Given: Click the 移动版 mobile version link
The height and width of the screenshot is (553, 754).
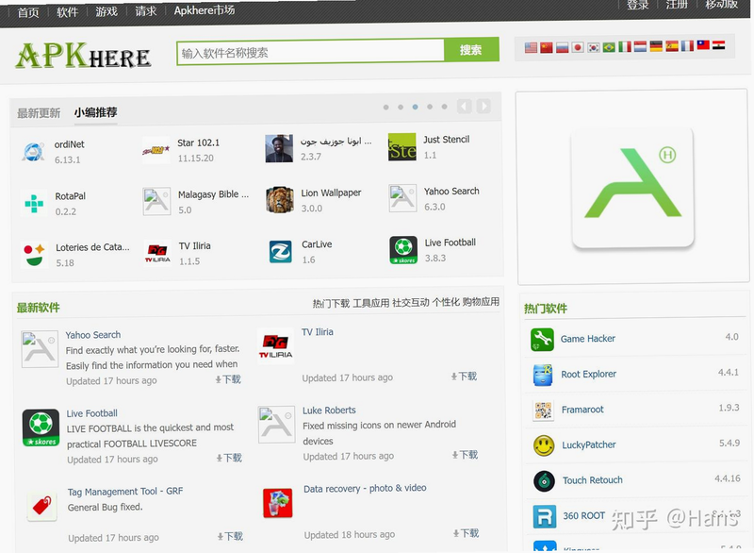Looking at the screenshot, I should point(721,4).
